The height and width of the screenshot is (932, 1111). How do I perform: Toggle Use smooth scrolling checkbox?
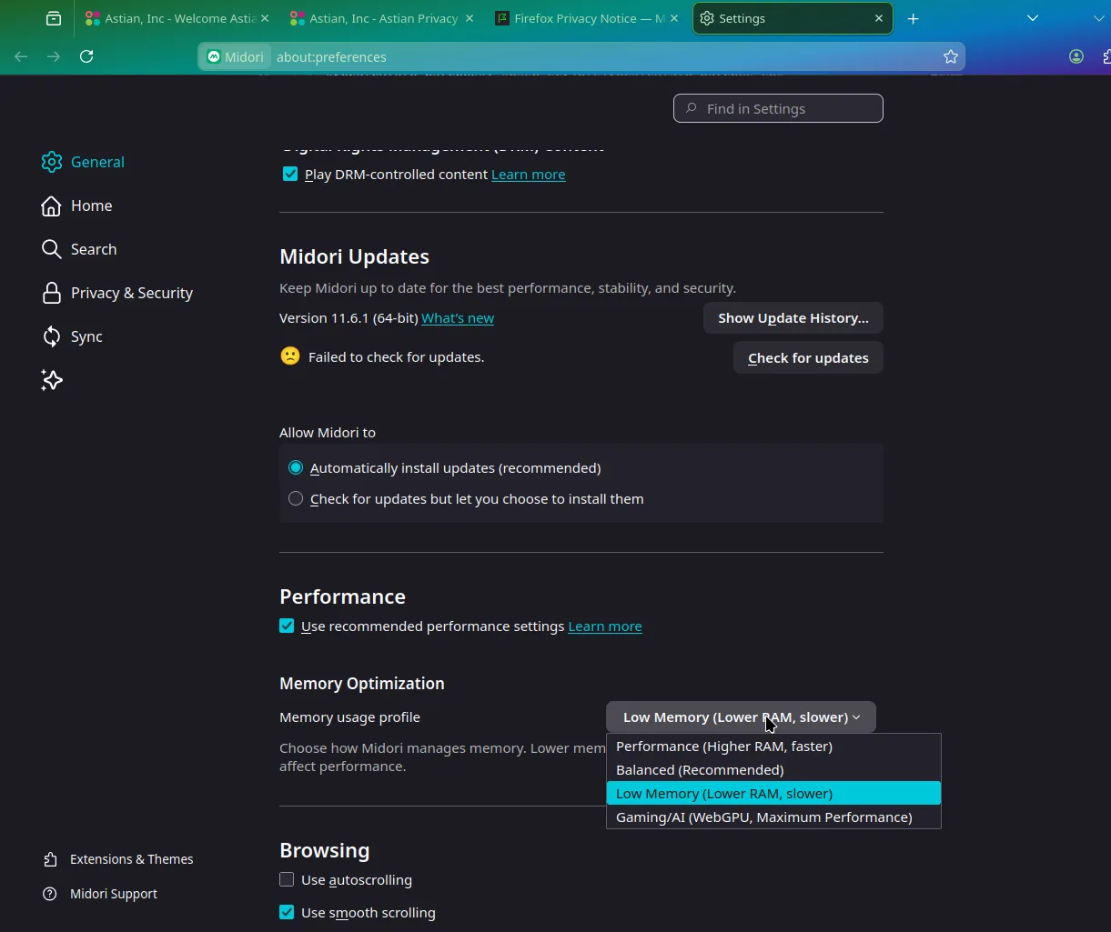287,912
